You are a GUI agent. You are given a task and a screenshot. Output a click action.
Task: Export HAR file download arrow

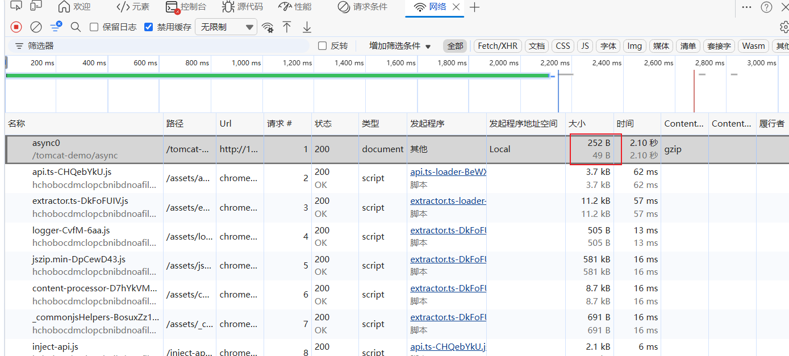click(307, 27)
